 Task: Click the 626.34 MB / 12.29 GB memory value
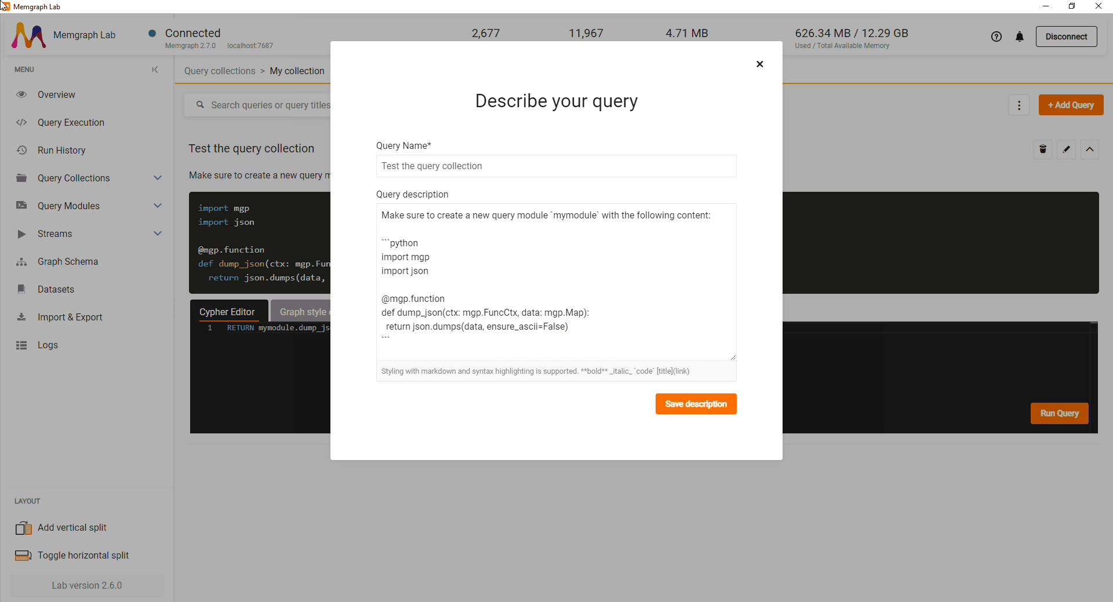click(x=852, y=33)
